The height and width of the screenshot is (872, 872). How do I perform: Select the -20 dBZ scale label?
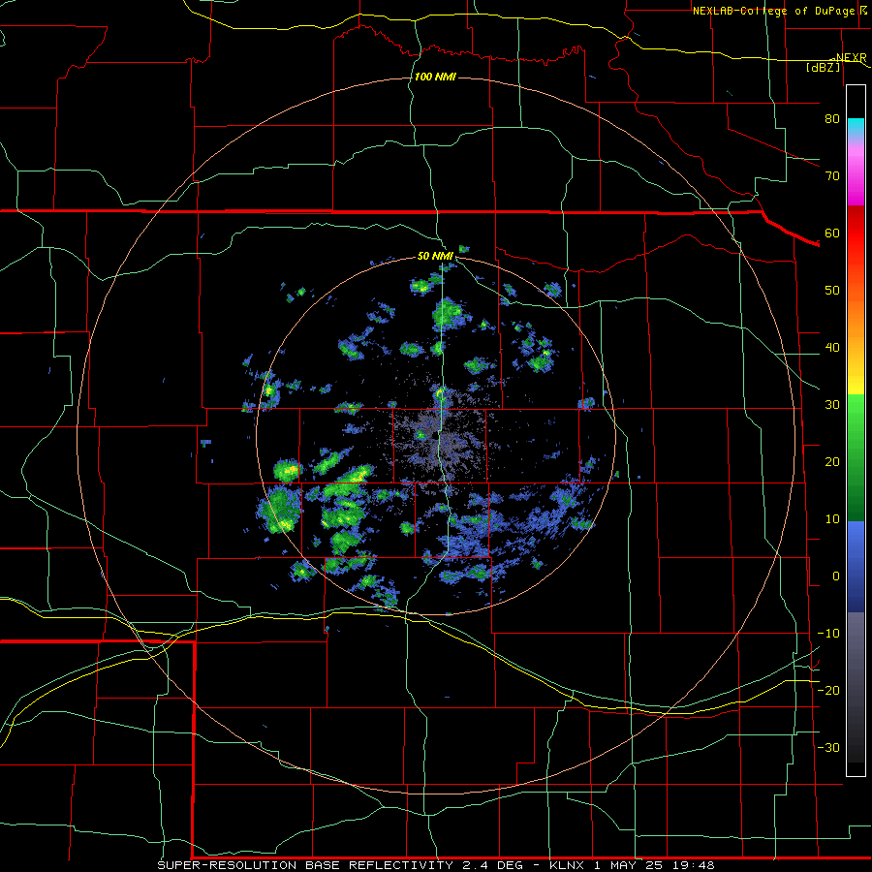tap(828, 690)
